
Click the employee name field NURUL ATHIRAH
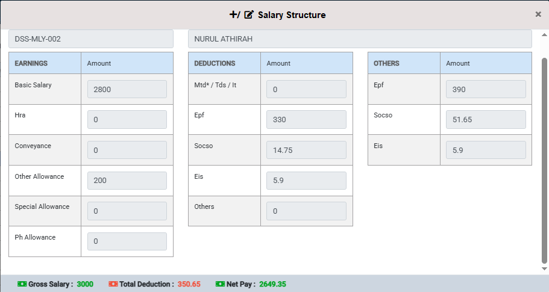[x=360, y=39]
